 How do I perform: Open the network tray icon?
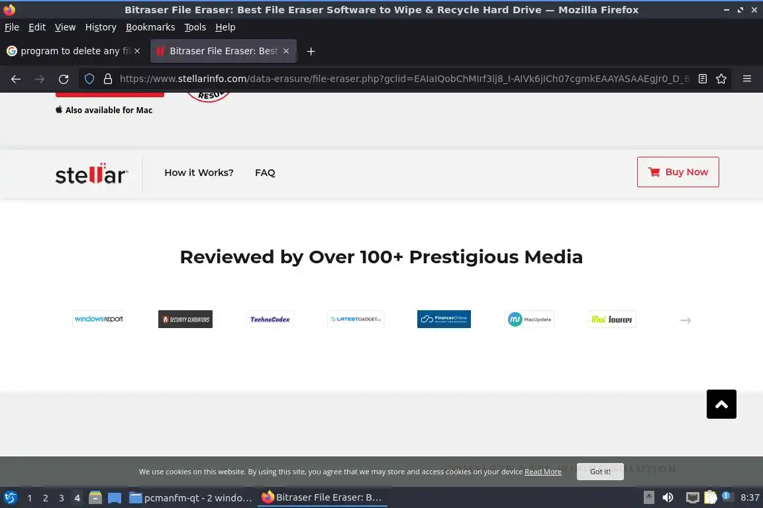click(692, 497)
